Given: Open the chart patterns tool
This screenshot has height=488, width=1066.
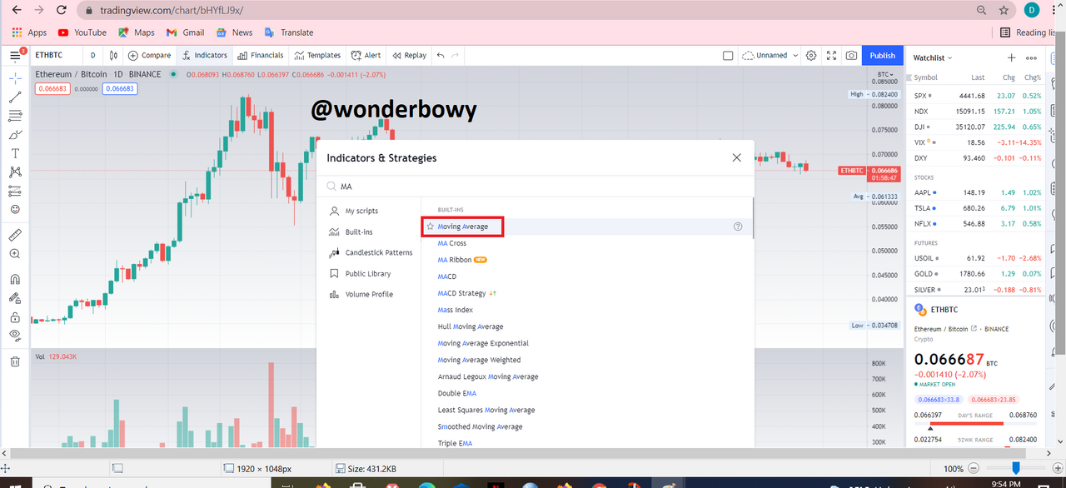Looking at the screenshot, I should pyautogui.click(x=15, y=172).
